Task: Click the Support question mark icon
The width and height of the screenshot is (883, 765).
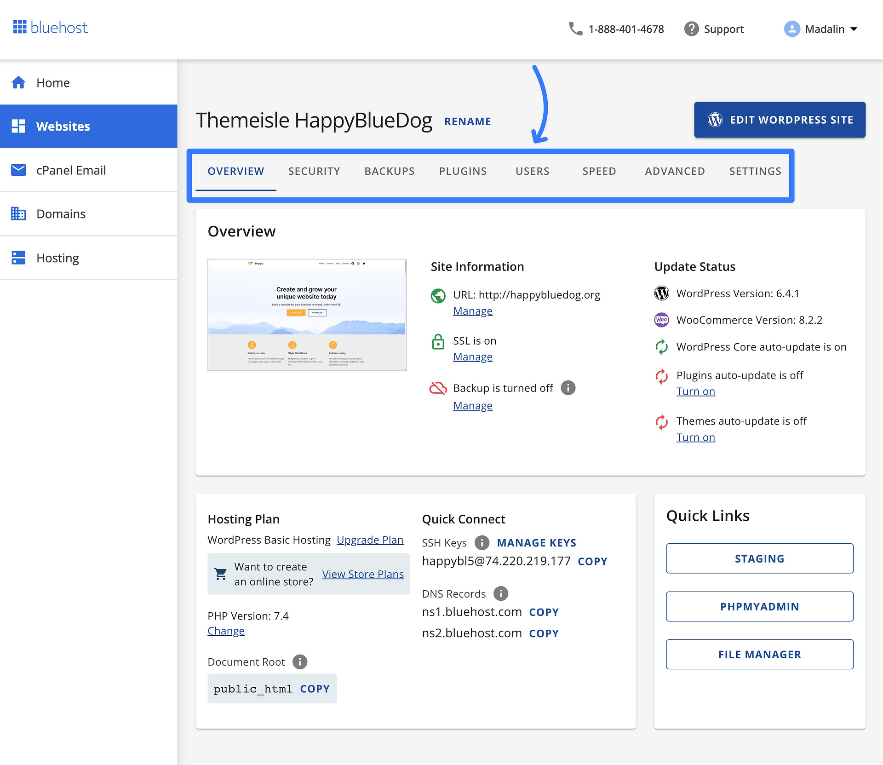Action: coord(691,29)
